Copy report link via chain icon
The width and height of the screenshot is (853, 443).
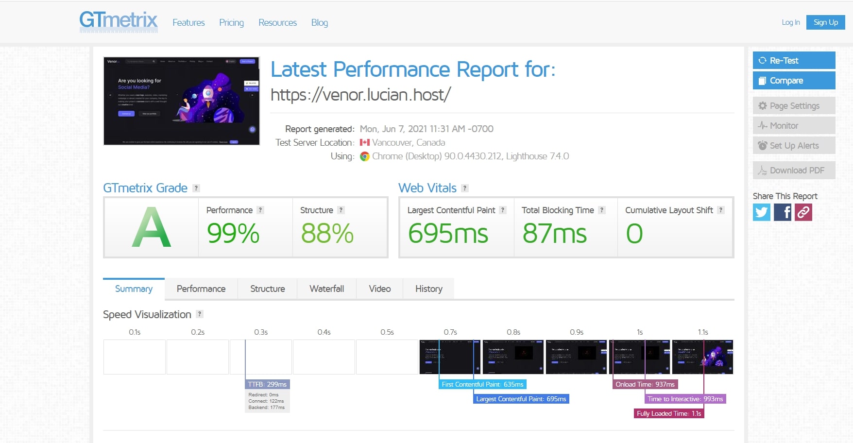803,212
